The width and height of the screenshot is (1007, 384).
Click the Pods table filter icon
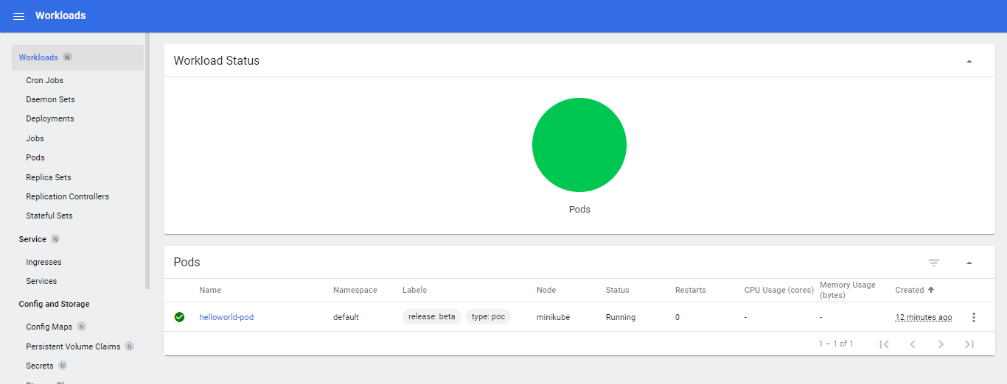point(934,263)
